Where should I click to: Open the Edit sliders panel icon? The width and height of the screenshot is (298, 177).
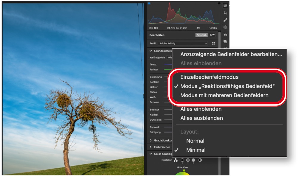pyautogui.click(x=225, y=6)
